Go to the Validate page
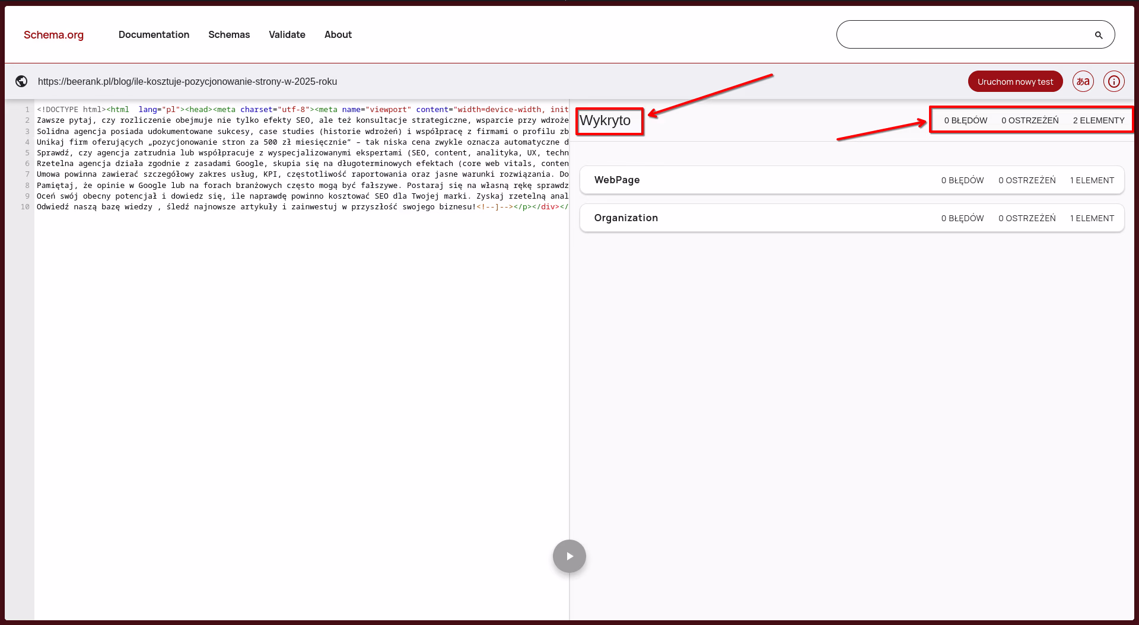1139x625 pixels. (287, 34)
